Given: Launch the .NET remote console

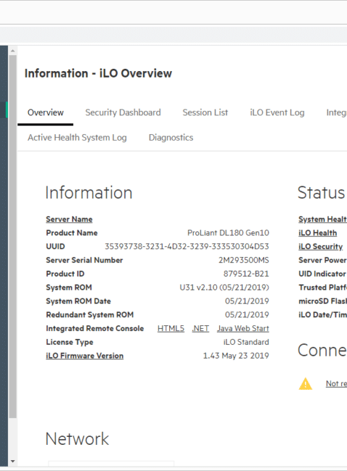Looking at the screenshot, I should (200, 328).
